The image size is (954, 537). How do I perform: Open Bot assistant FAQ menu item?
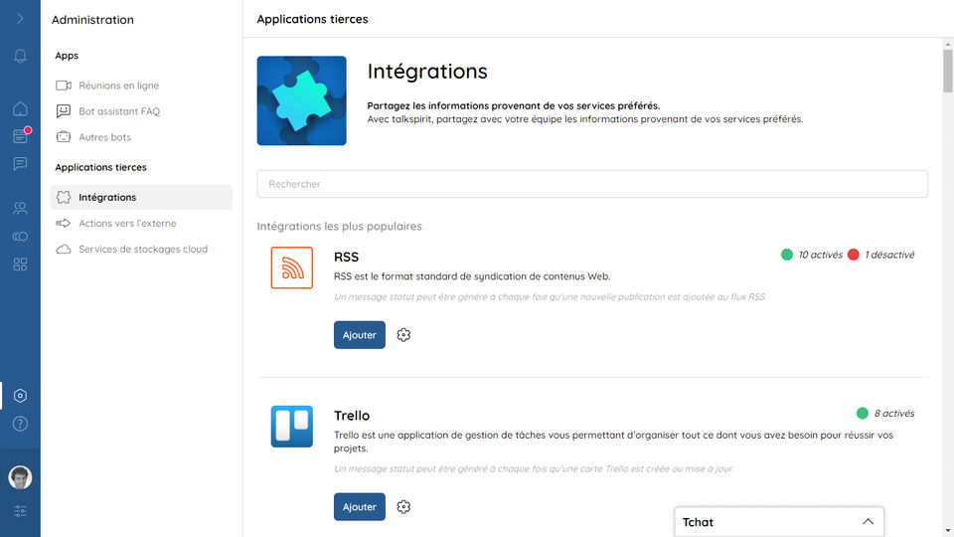[x=118, y=111]
